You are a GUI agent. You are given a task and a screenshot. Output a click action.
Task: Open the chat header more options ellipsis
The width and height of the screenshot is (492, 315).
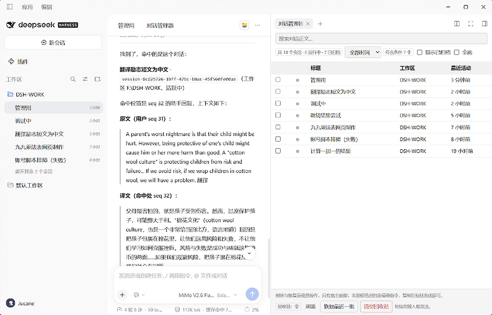[x=258, y=25]
